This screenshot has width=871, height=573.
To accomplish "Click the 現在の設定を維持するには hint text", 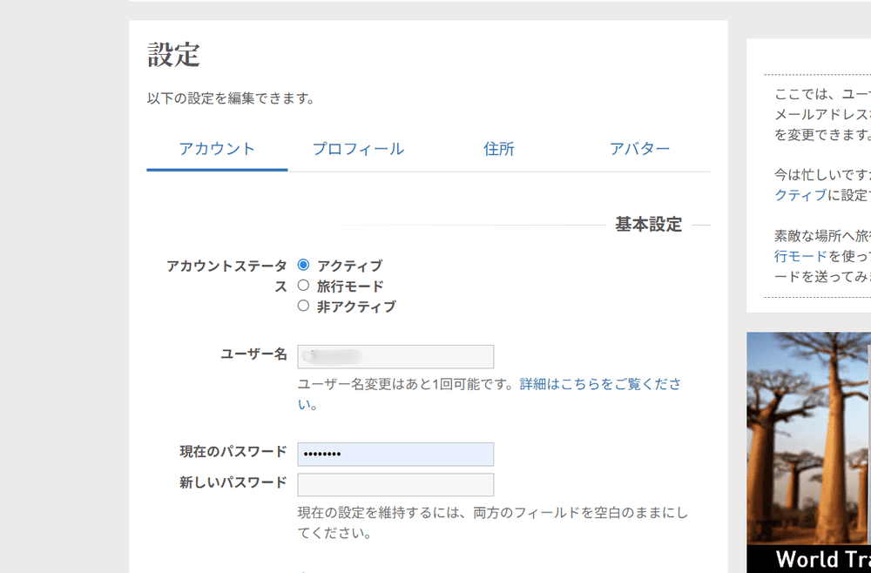I will coord(493,523).
